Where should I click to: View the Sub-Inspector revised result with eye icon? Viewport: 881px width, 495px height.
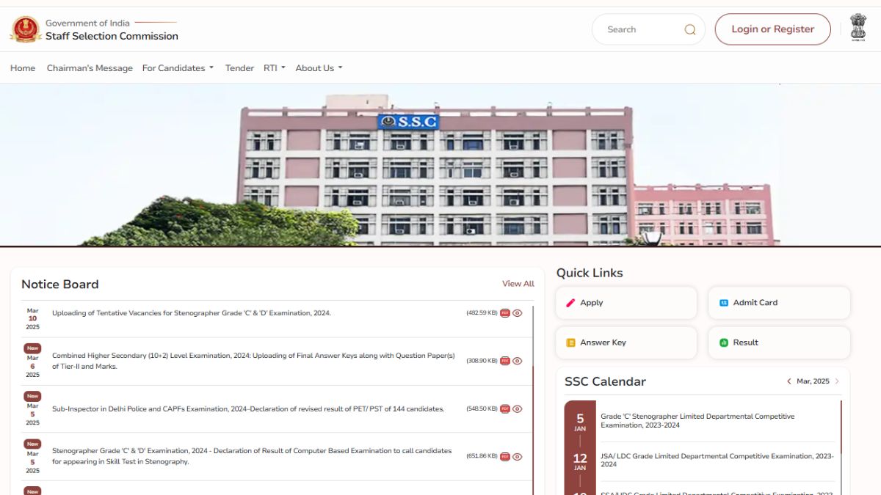tap(518, 408)
